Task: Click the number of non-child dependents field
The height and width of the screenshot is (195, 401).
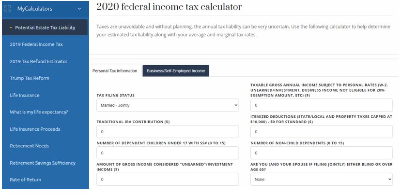Action: (x=322, y=153)
